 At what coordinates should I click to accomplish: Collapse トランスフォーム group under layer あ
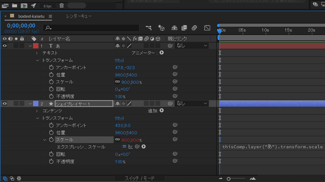click(37, 60)
